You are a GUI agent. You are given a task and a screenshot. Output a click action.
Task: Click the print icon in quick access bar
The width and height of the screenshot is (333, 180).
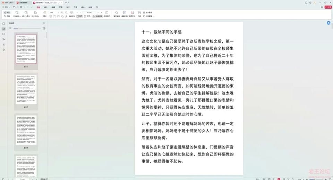coord(21,7)
